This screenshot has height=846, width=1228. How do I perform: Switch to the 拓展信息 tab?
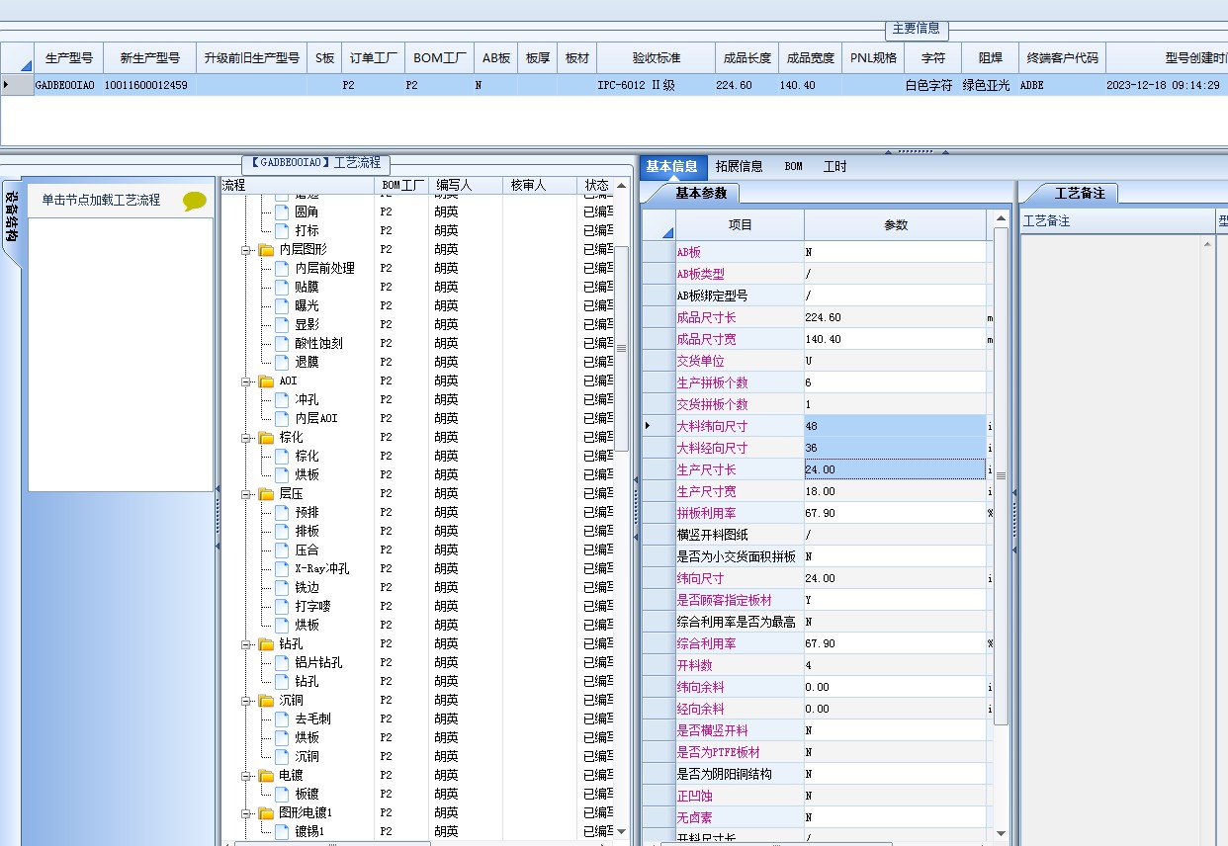739,167
